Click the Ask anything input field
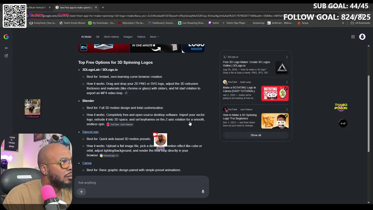373x210 pixels. click(141, 183)
